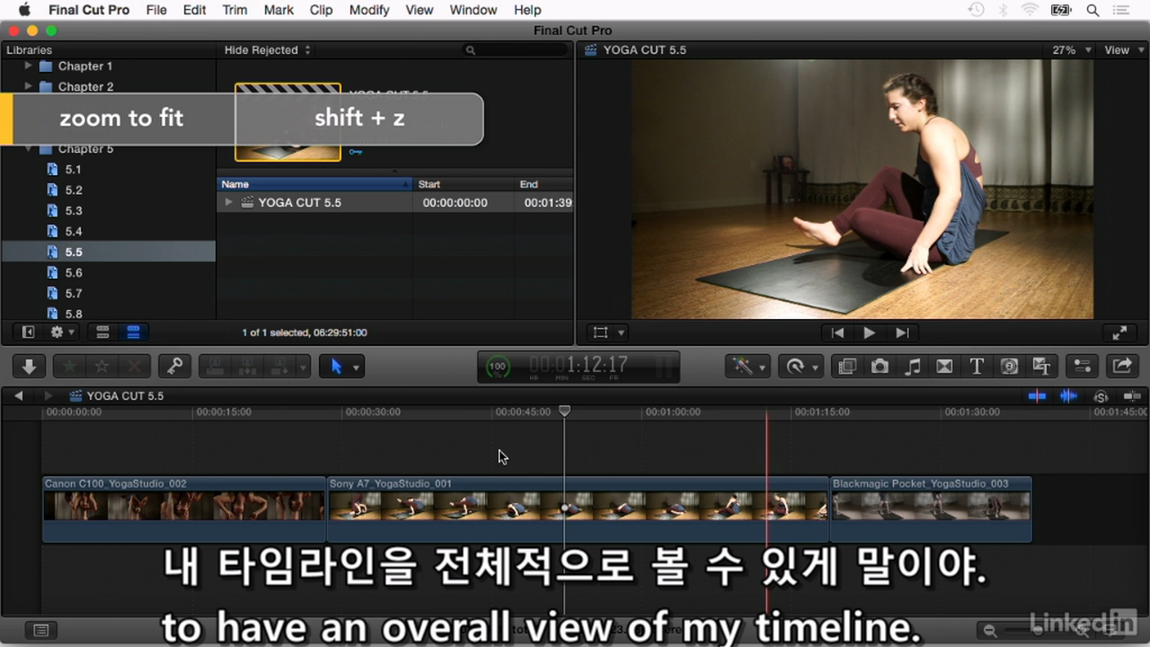Image resolution: width=1150 pixels, height=647 pixels.
Task: Open the browser action gear menu
Action: 61,332
